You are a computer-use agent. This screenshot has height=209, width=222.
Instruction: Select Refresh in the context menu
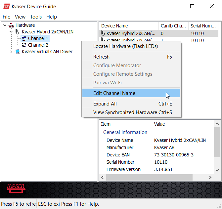tap(101, 57)
